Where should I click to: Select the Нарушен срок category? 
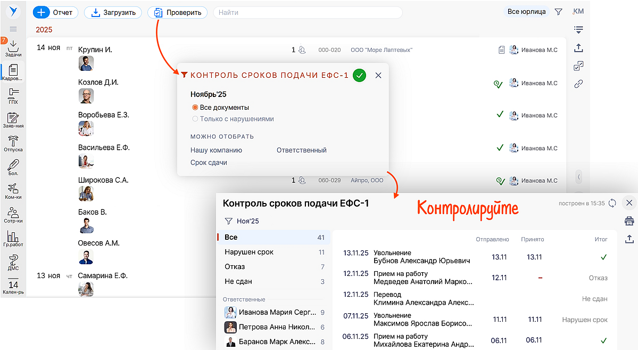pos(249,252)
